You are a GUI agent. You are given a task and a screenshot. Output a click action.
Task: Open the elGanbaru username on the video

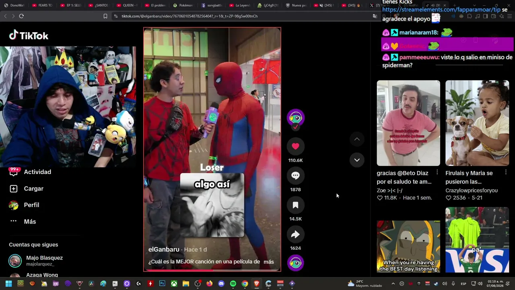click(164, 249)
